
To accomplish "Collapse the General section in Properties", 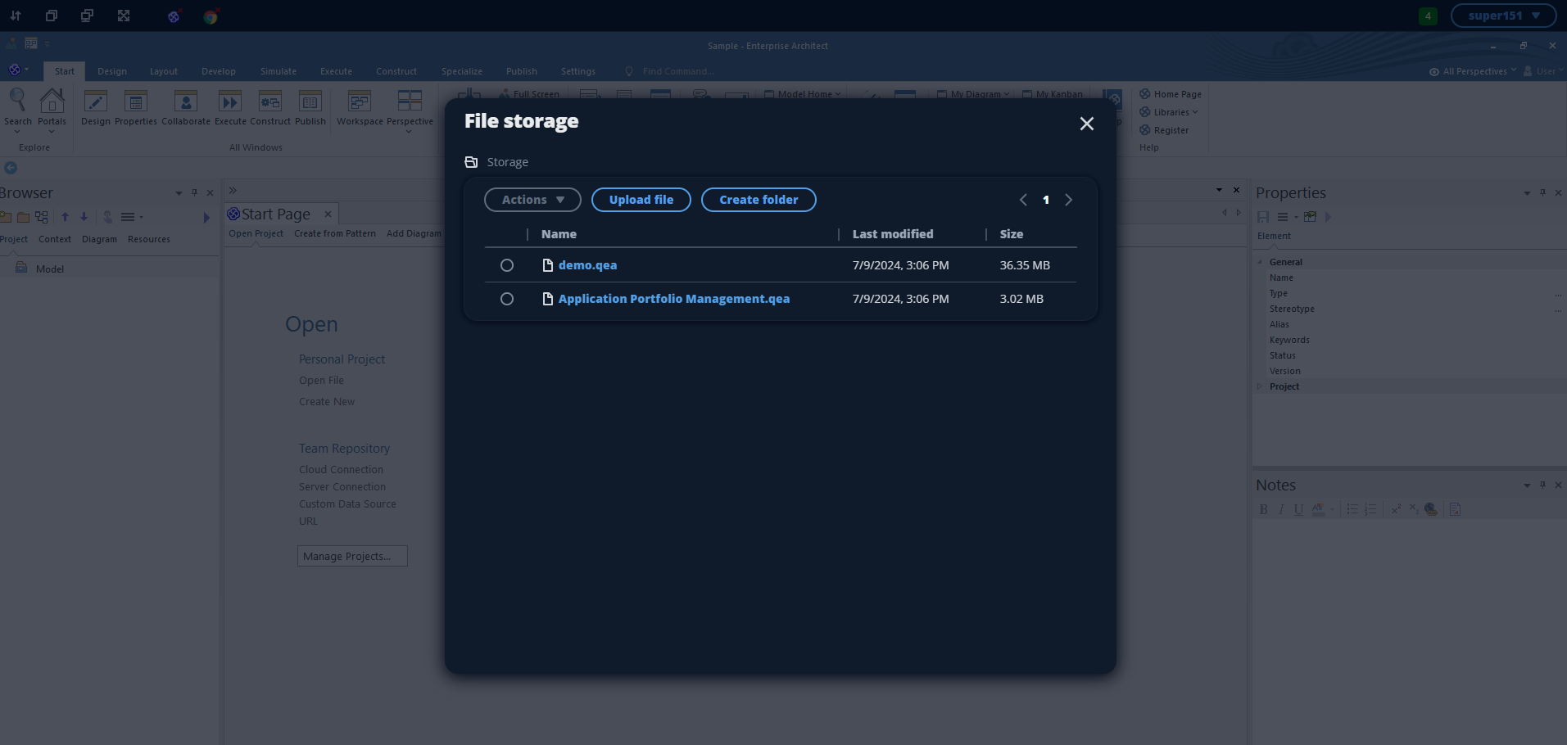I will 1260,262.
